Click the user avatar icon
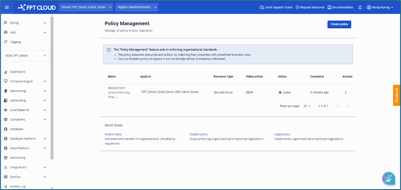401x190 pixels. (369, 7)
